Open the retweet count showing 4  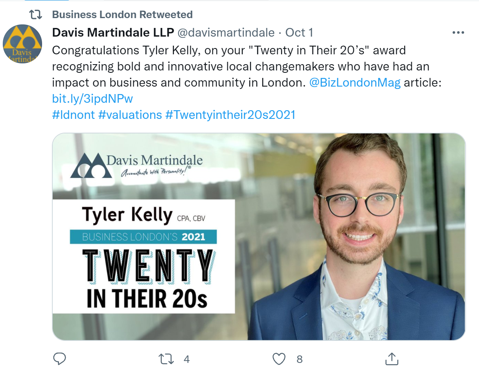[x=187, y=359]
